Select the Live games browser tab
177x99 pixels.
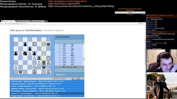(x=8, y=21)
